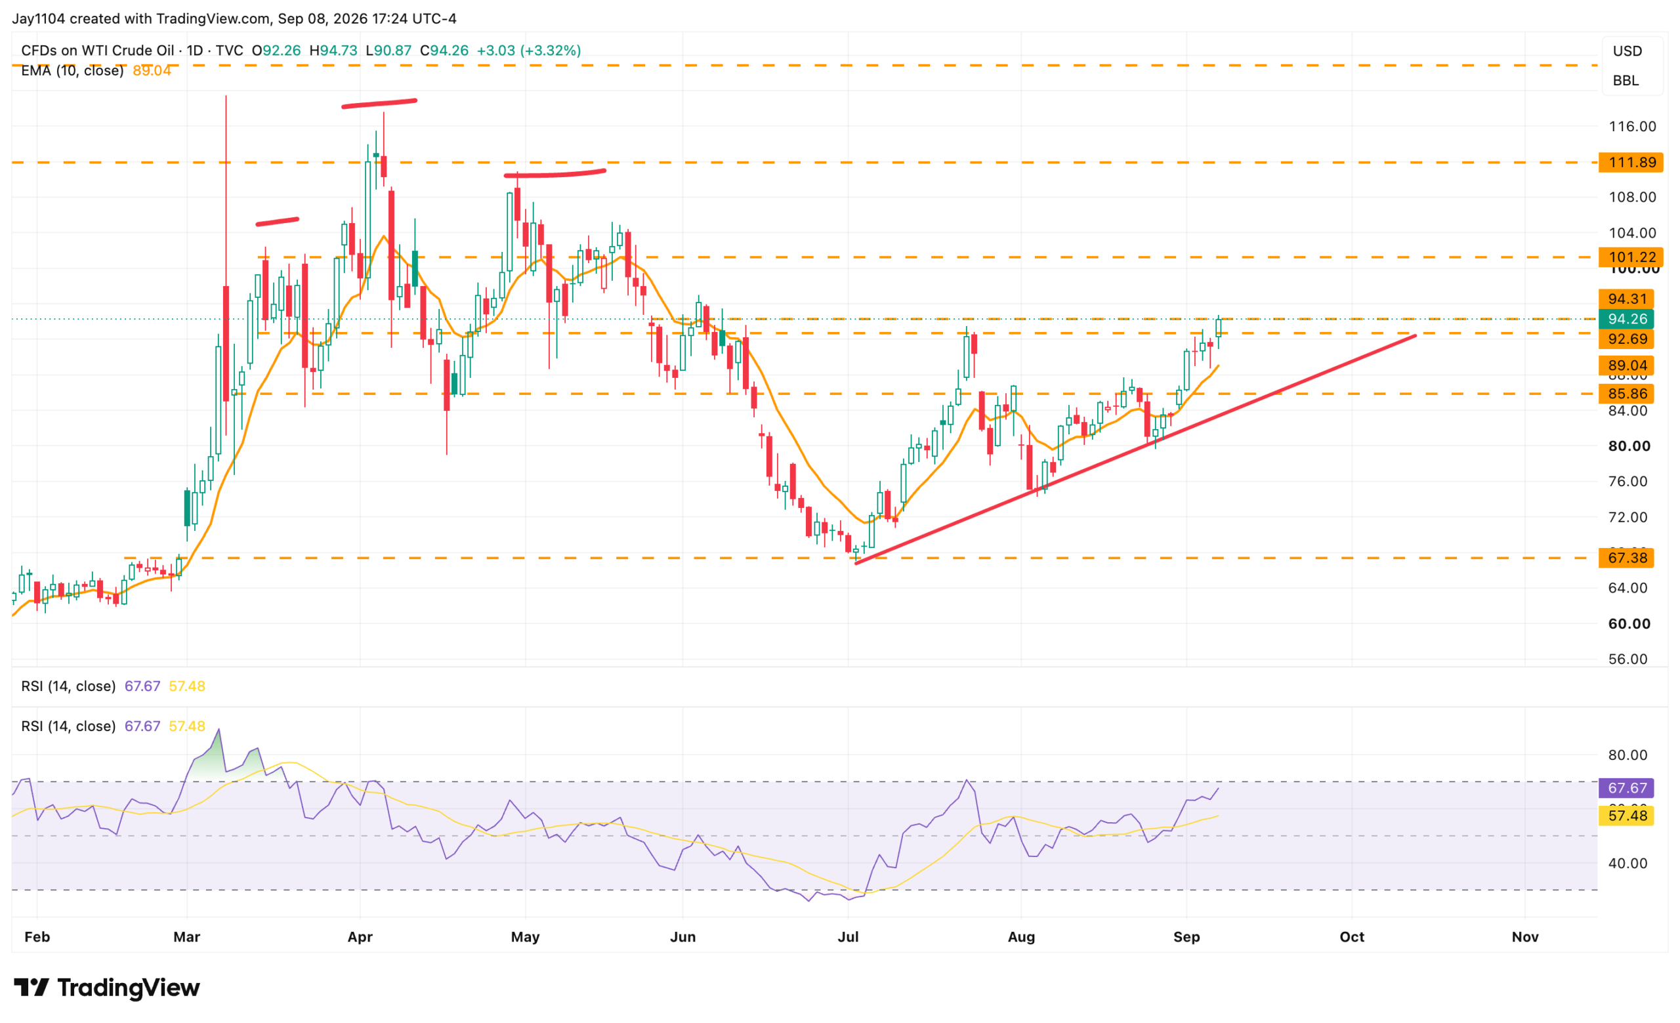1680x1023 pixels.
Task: Select the 85.86 support price label
Action: tap(1626, 393)
